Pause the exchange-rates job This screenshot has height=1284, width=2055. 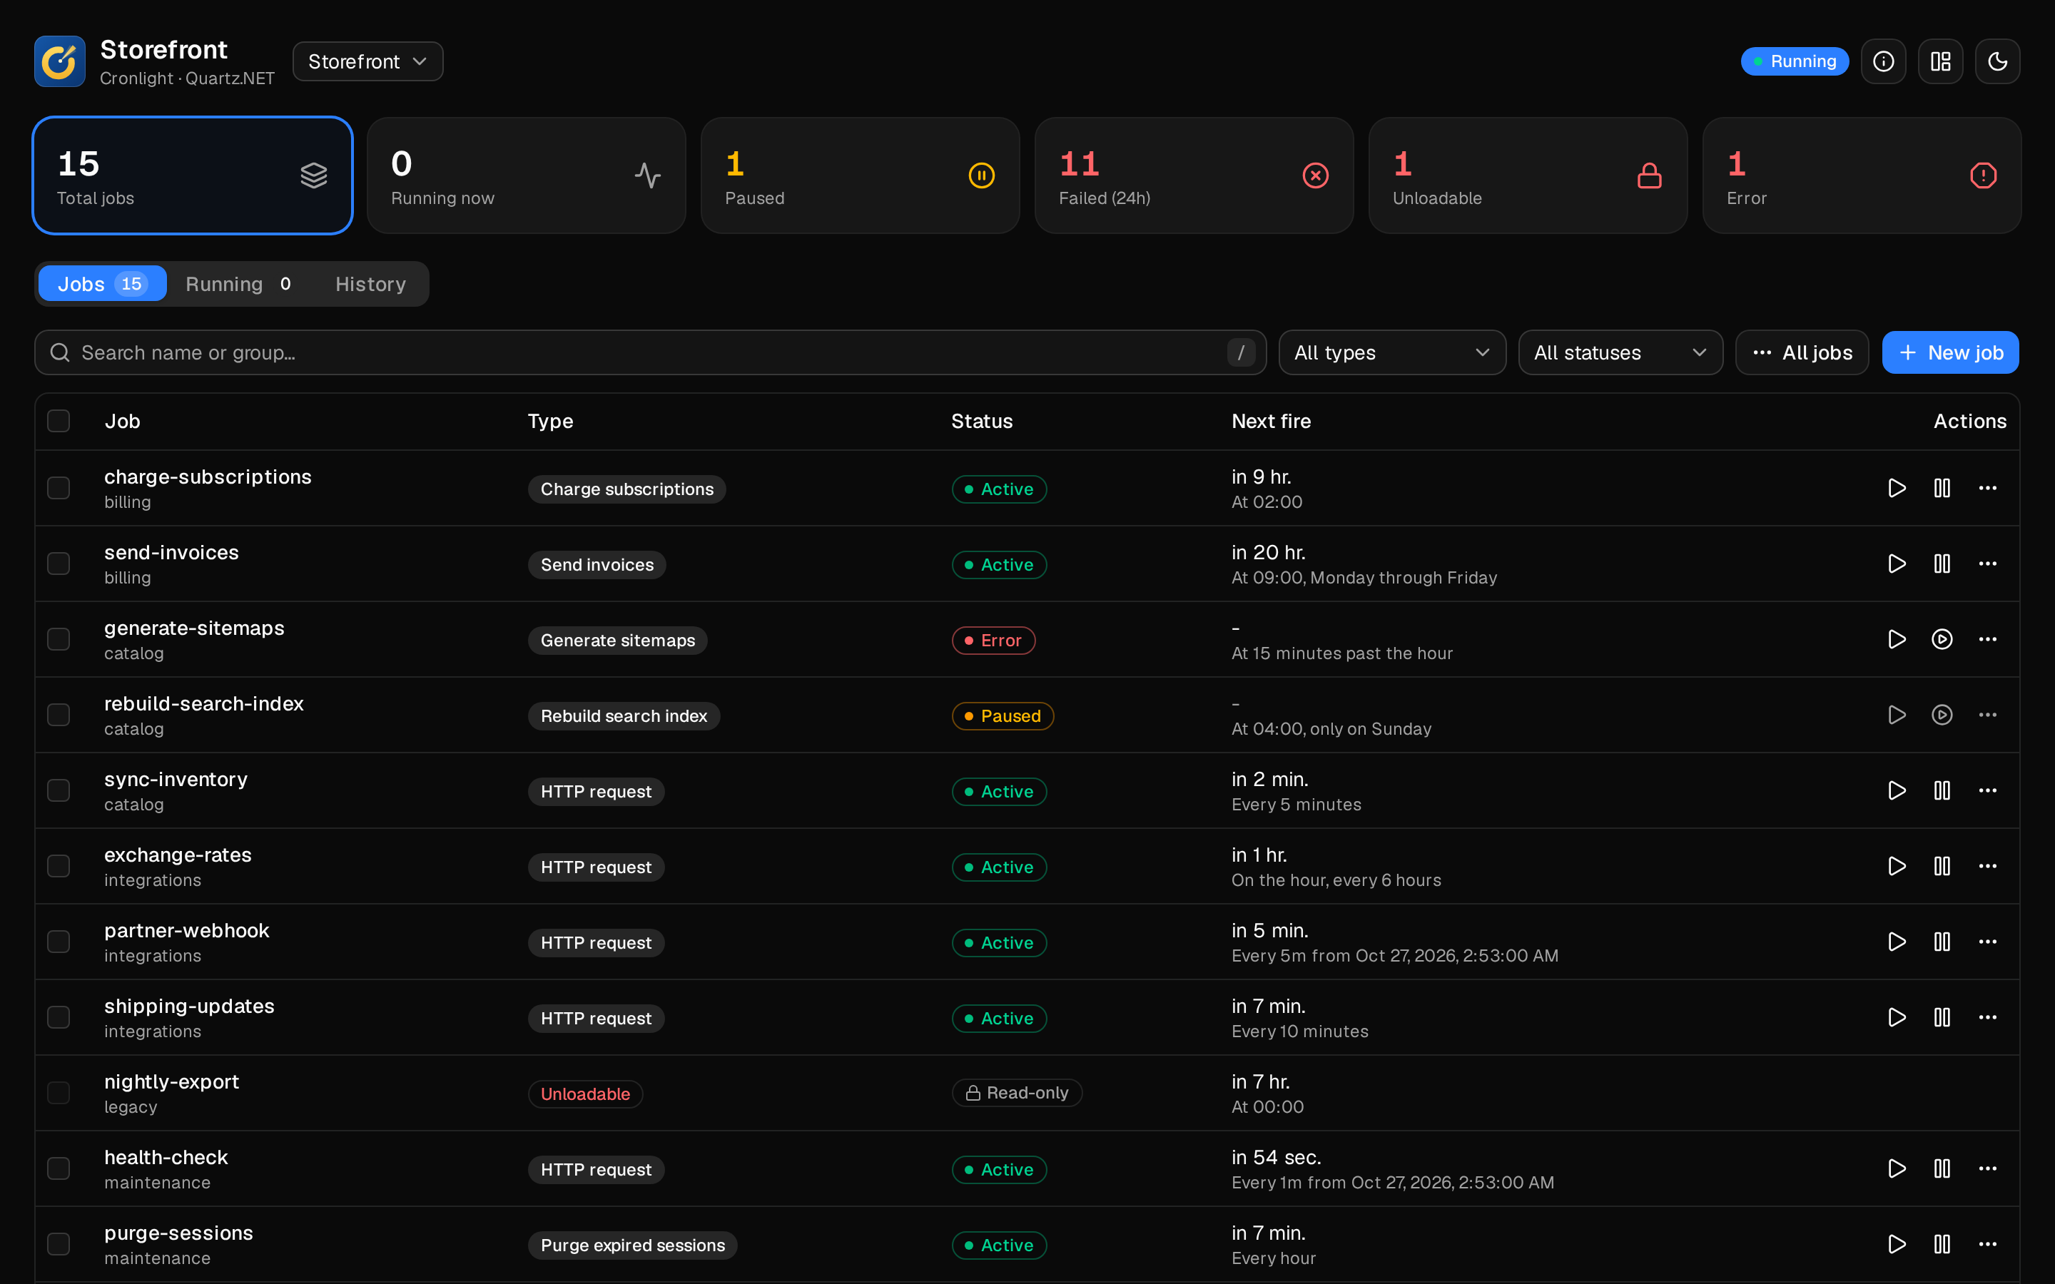click(x=1942, y=866)
